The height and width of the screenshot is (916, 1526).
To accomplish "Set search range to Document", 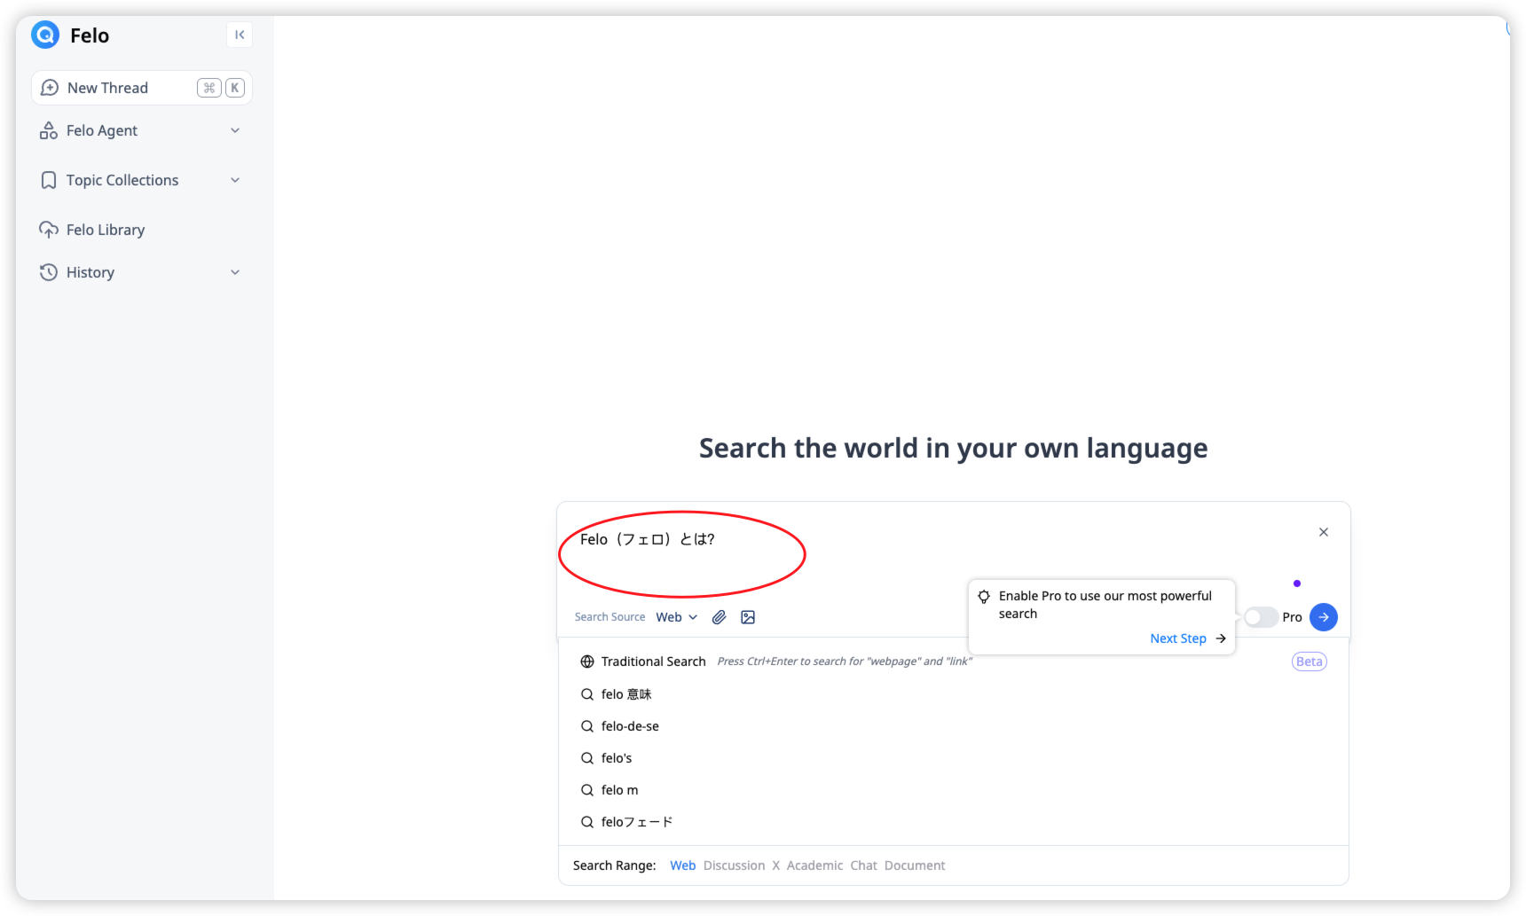I will pyautogui.click(x=915, y=865).
